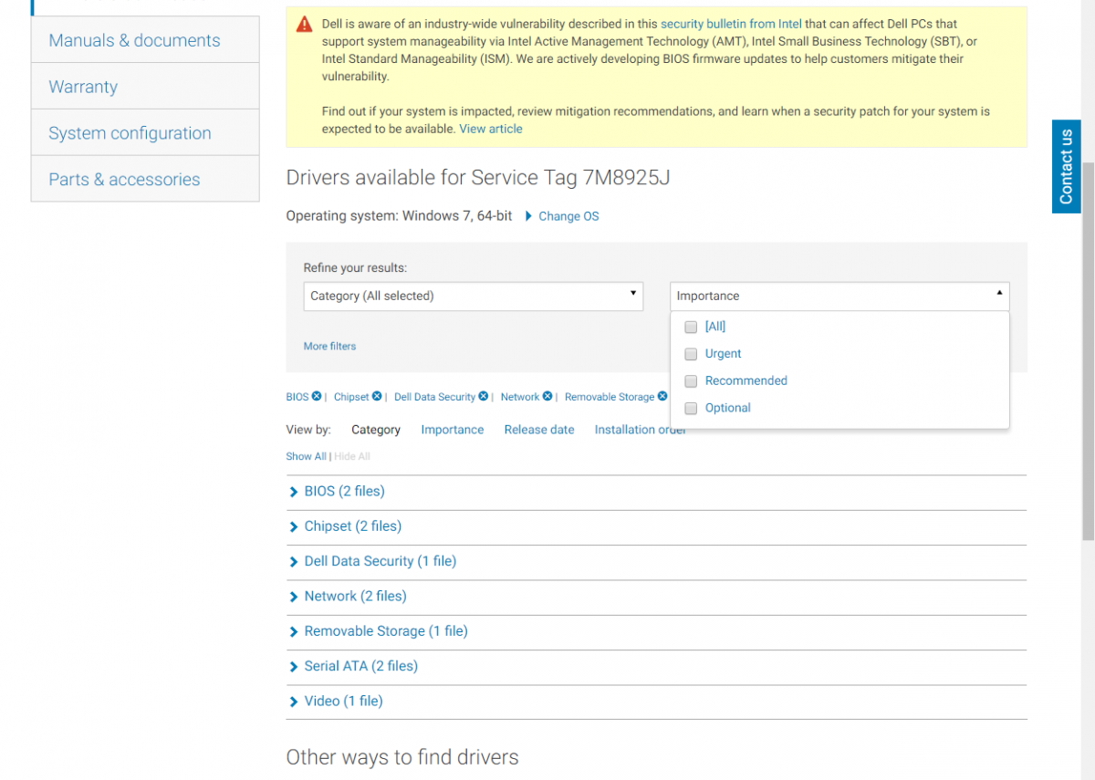Remove the Removable Storage filter tag
This screenshot has height=780, width=1095.
tap(662, 397)
